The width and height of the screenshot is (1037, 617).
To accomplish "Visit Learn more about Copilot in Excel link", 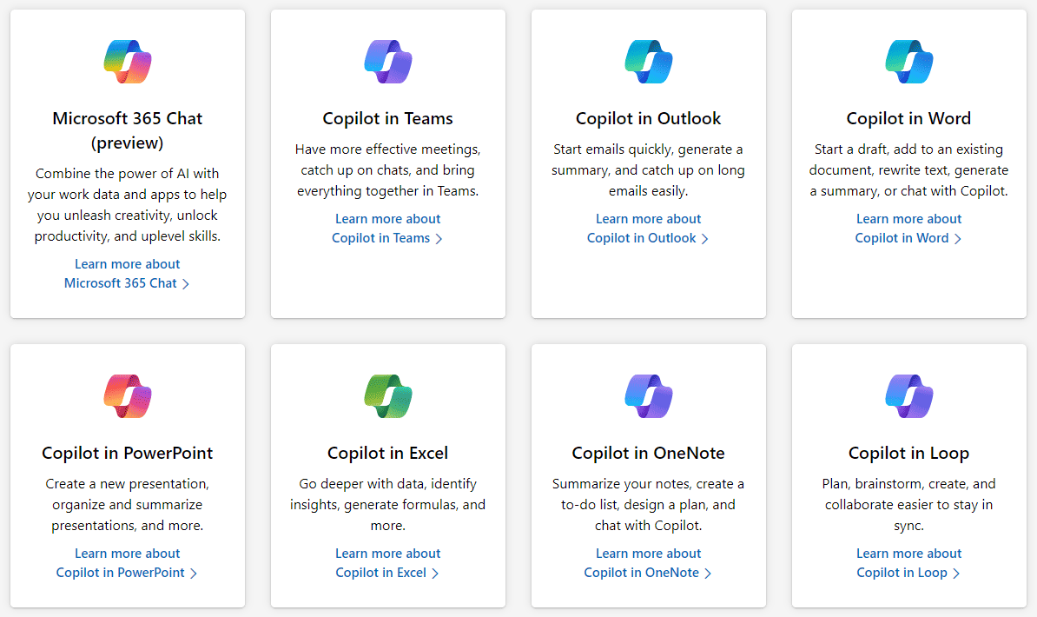I will point(387,563).
